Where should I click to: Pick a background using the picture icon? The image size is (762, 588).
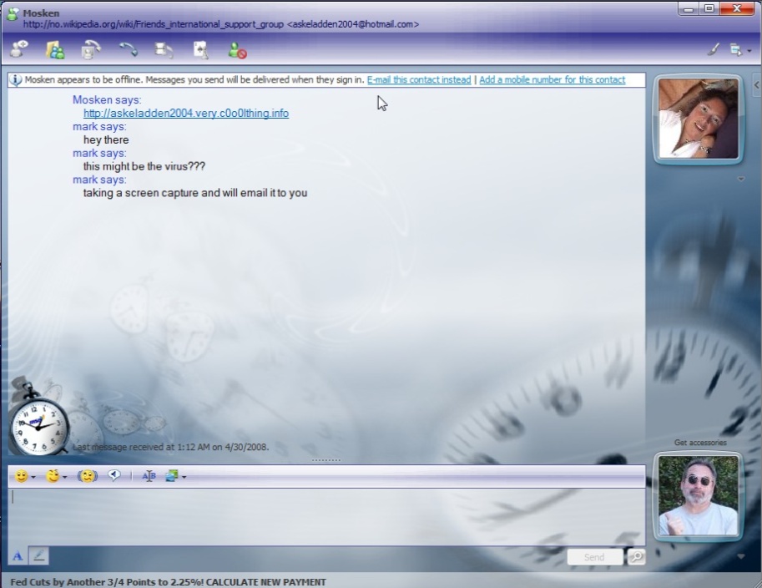(x=172, y=476)
